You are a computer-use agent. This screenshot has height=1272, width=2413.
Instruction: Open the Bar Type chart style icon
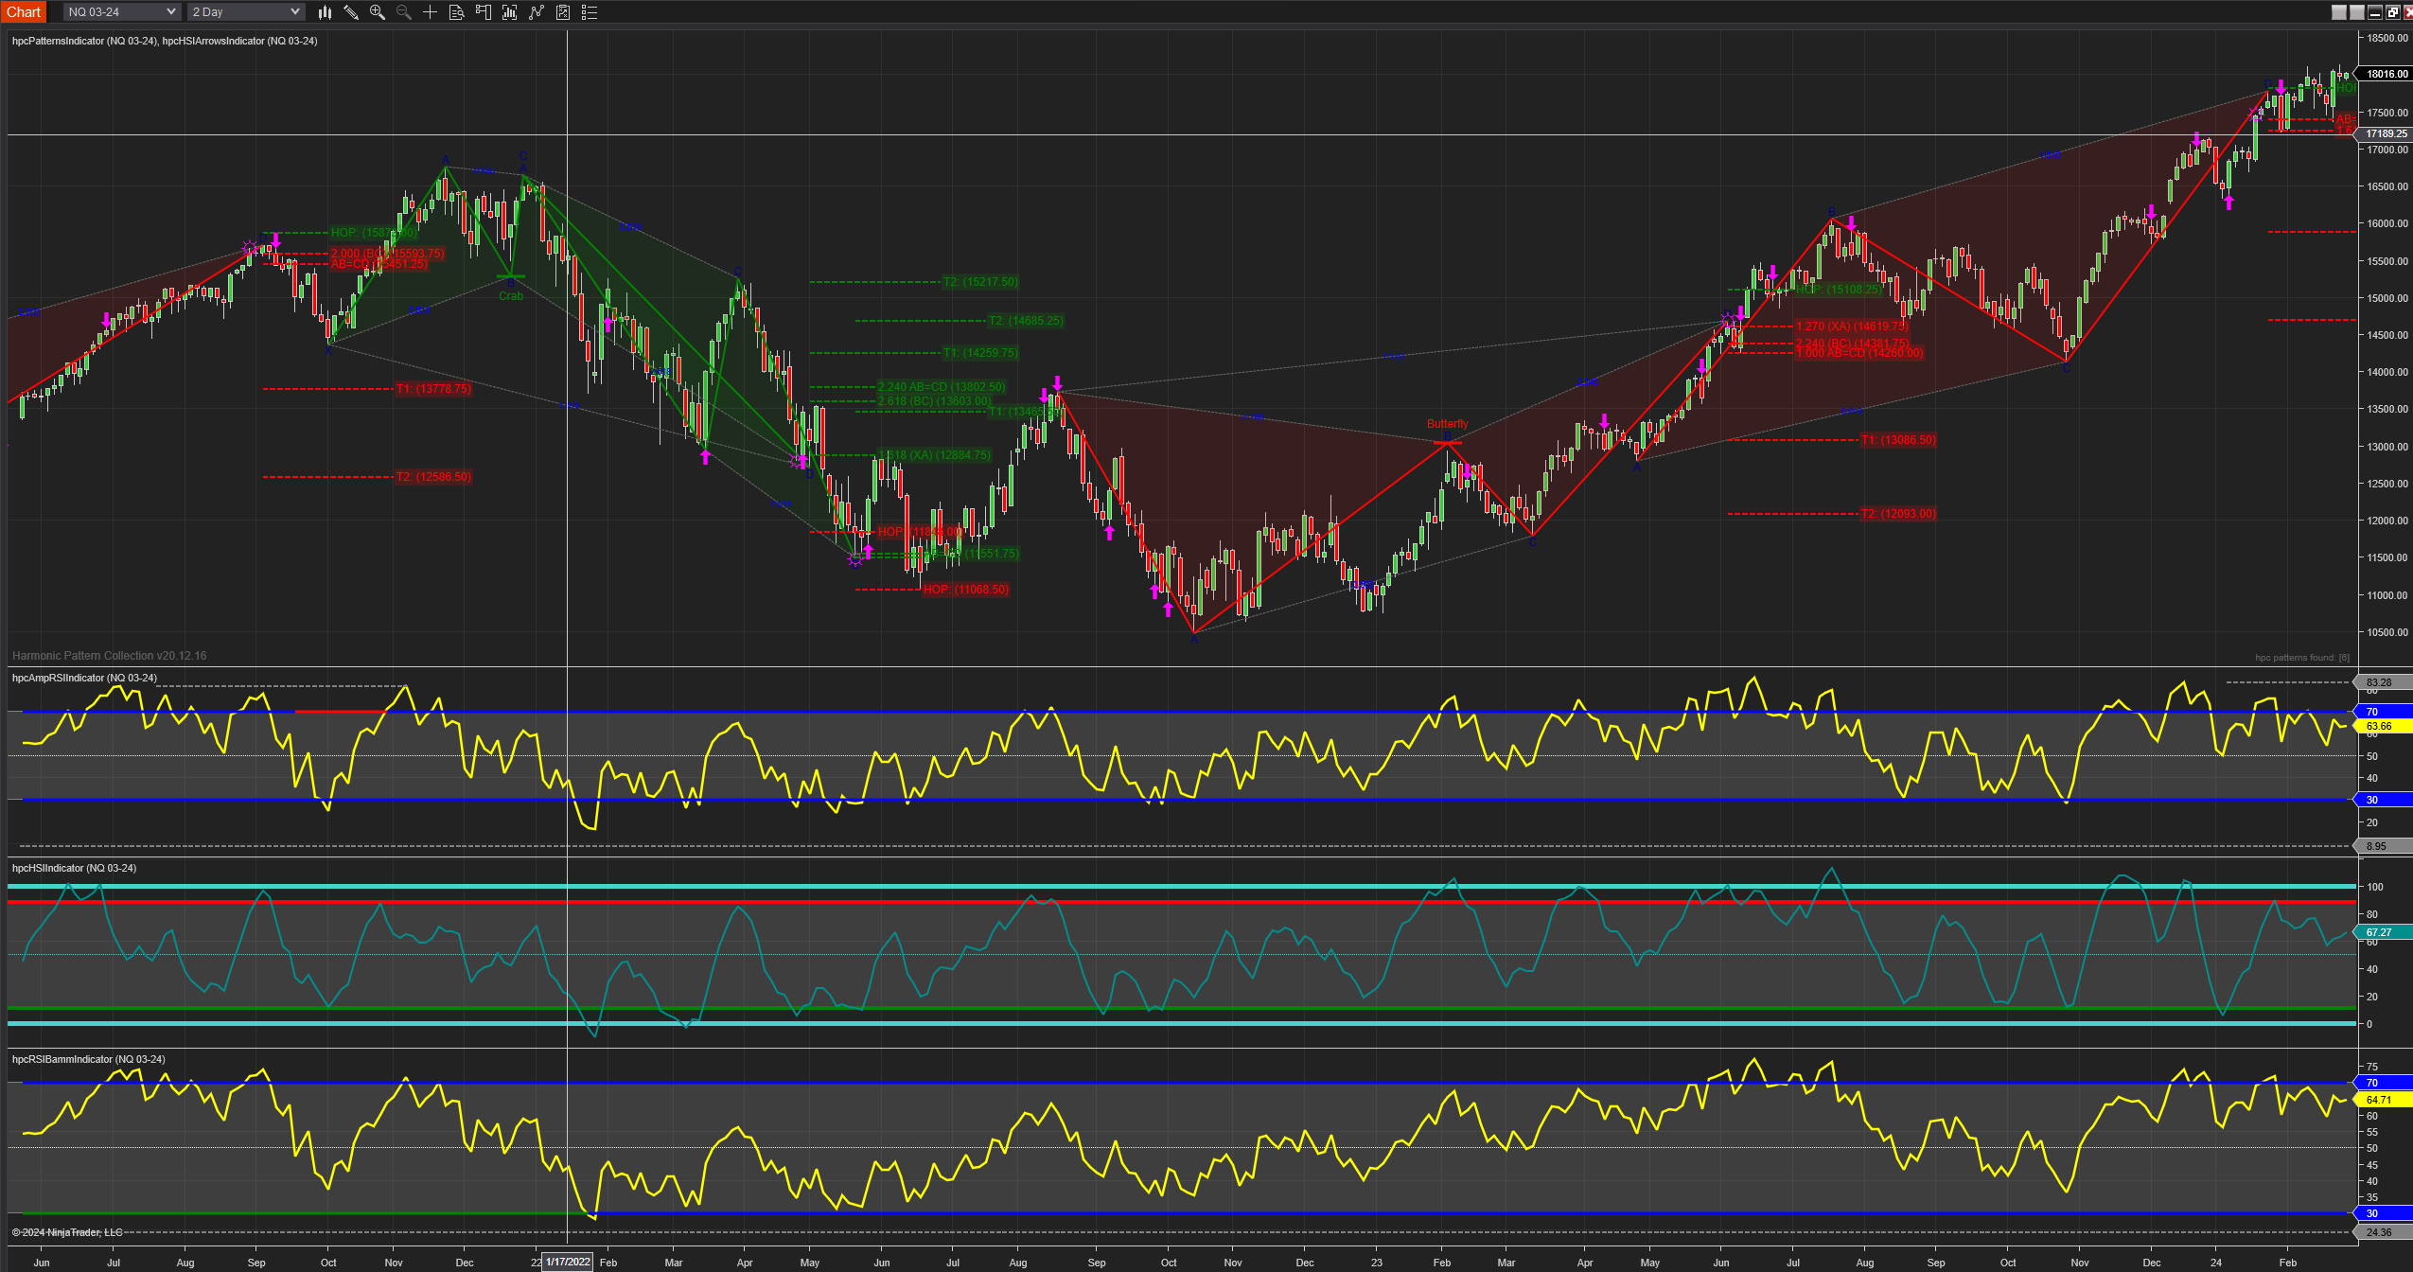(x=325, y=12)
